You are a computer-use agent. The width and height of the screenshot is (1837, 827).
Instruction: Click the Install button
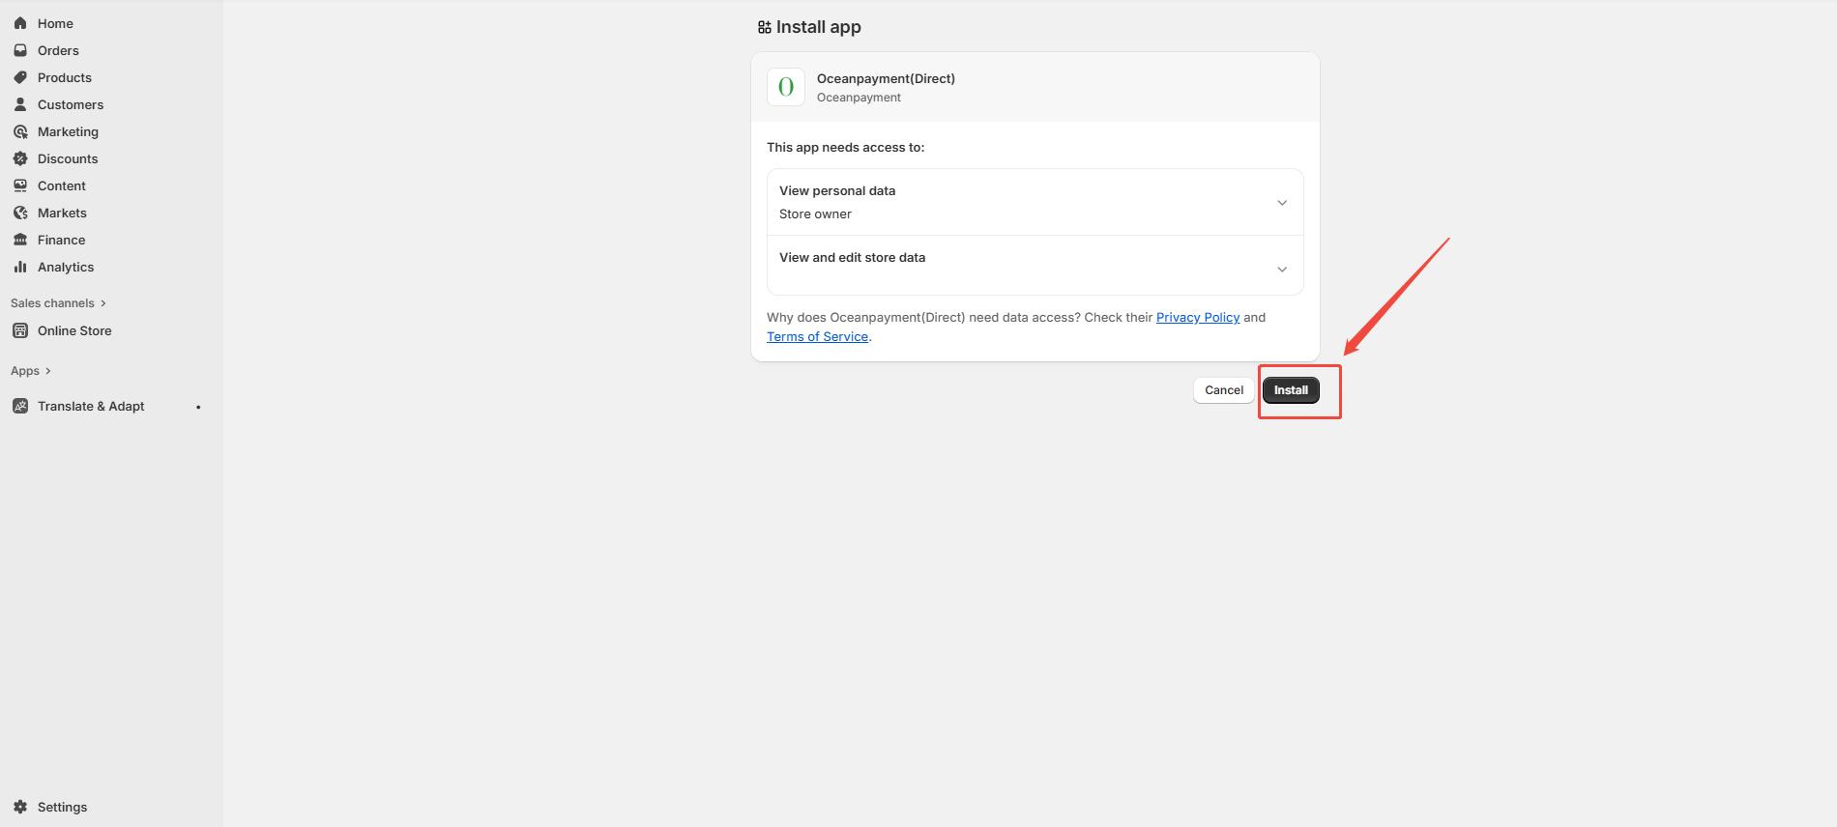pos(1291,390)
